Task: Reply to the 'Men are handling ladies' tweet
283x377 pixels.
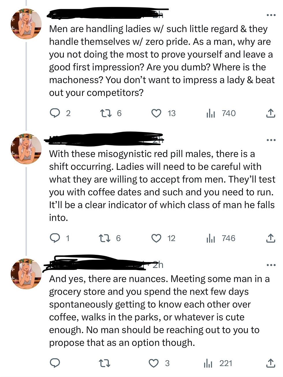Action: coord(55,113)
